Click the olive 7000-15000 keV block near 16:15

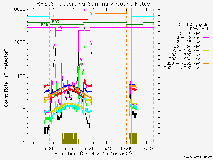pyautogui.click(x=70, y=139)
